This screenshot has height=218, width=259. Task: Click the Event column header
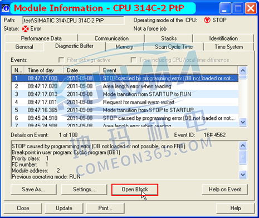[169, 70]
